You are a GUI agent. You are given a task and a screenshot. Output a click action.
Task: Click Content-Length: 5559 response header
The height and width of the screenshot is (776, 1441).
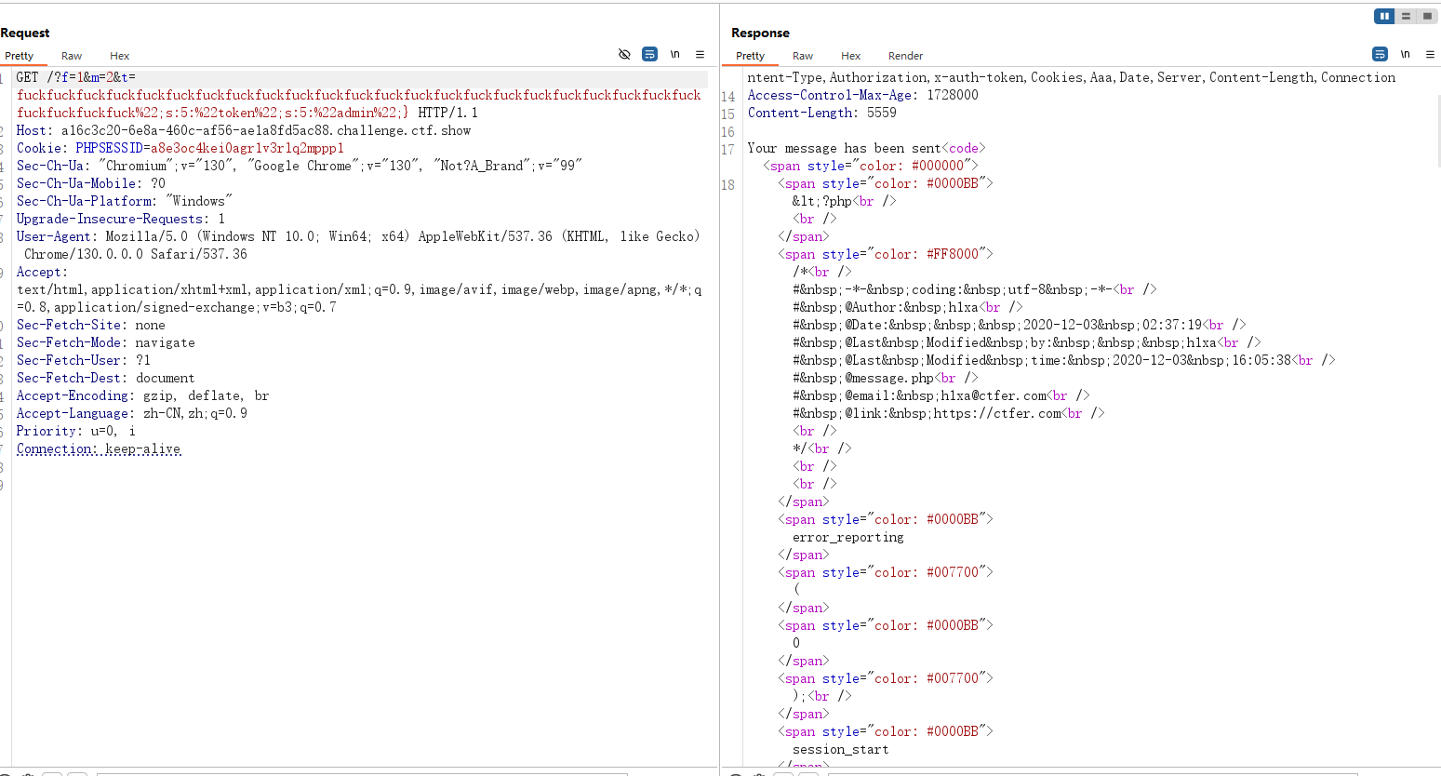click(x=821, y=113)
